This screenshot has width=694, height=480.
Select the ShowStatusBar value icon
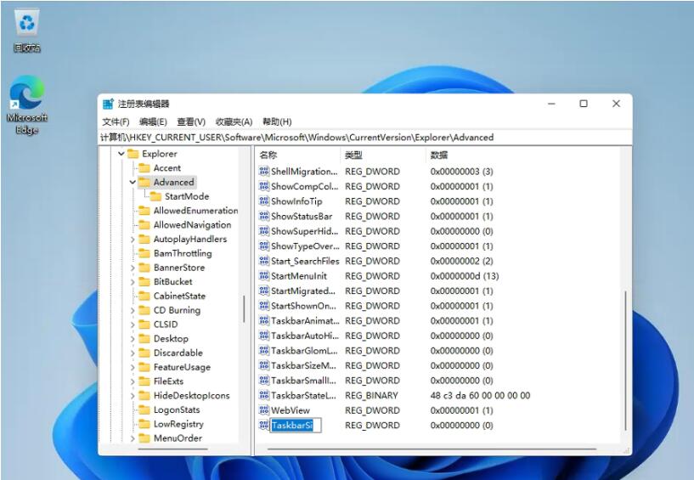point(264,216)
